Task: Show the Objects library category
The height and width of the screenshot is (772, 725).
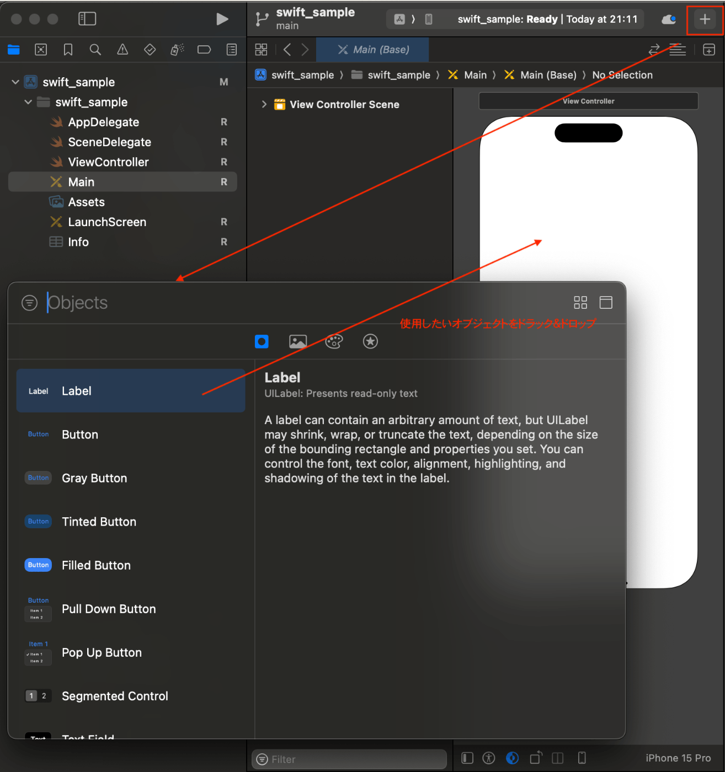Action: [x=262, y=341]
